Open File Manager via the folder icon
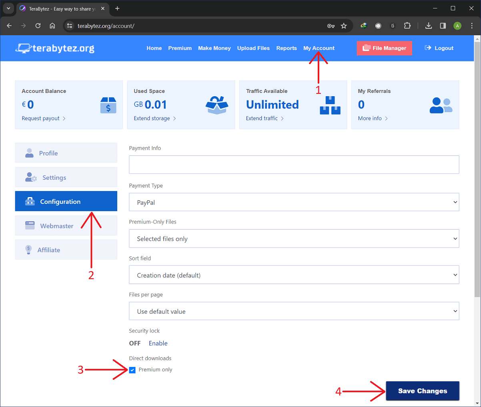Image resolution: width=481 pixels, height=407 pixels. click(366, 48)
